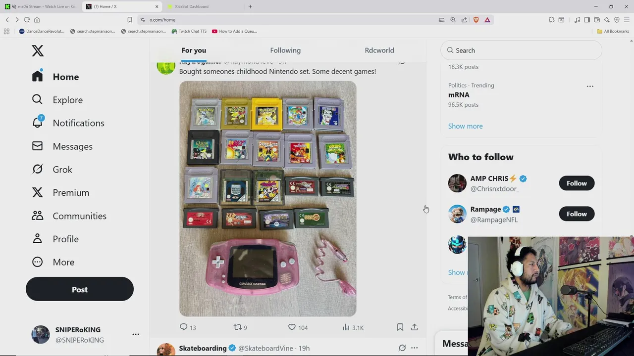Open the How to Add a Queu... bookmark
This screenshot has height=356, width=634.
234,31
